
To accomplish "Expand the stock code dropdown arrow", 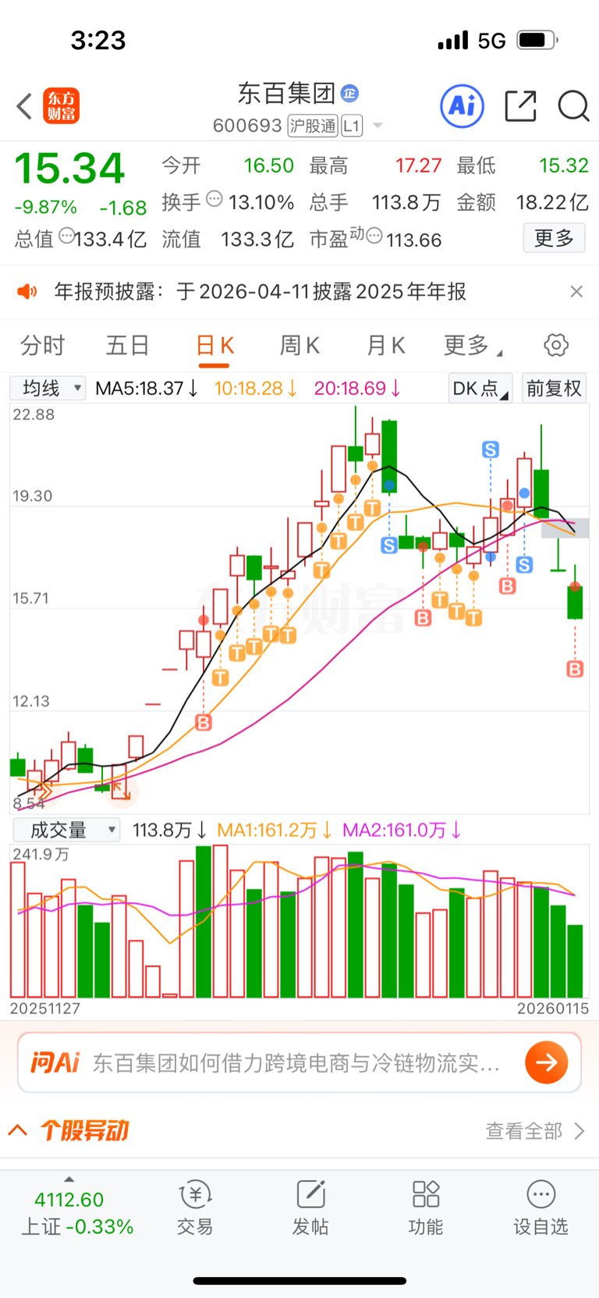I will [377, 126].
